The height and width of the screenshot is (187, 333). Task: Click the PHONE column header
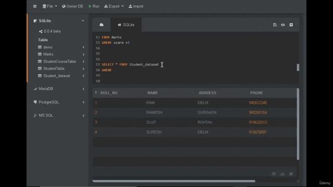click(x=257, y=93)
